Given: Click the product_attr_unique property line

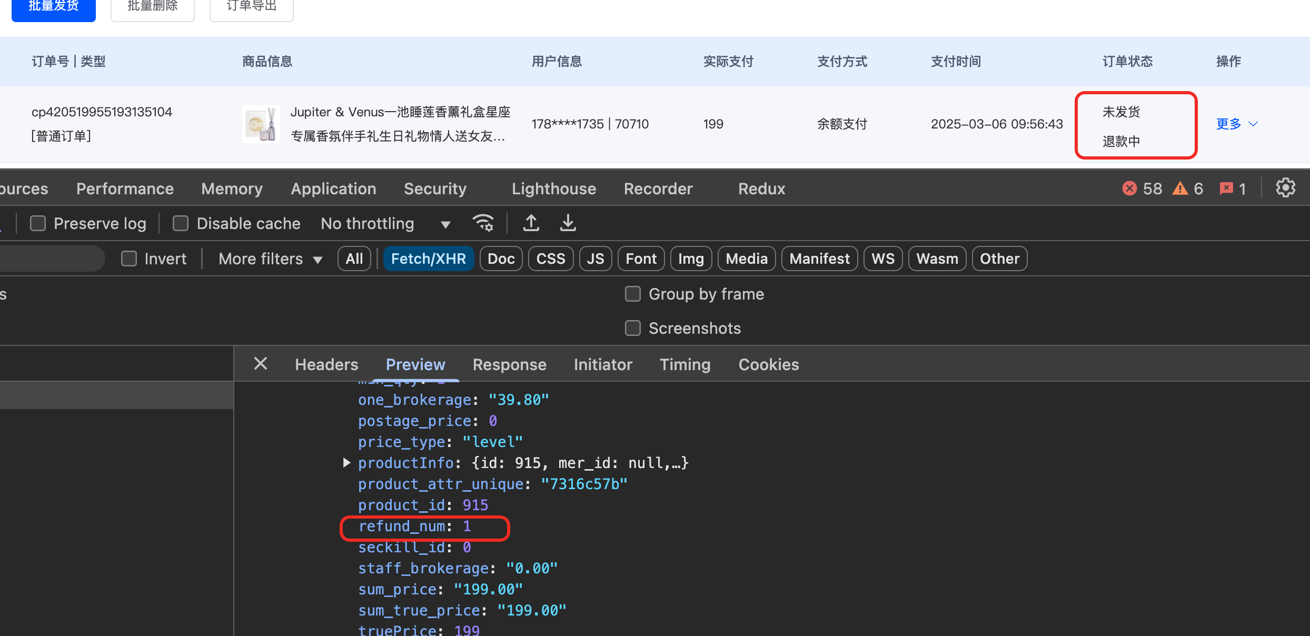Looking at the screenshot, I should (x=493, y=484).
